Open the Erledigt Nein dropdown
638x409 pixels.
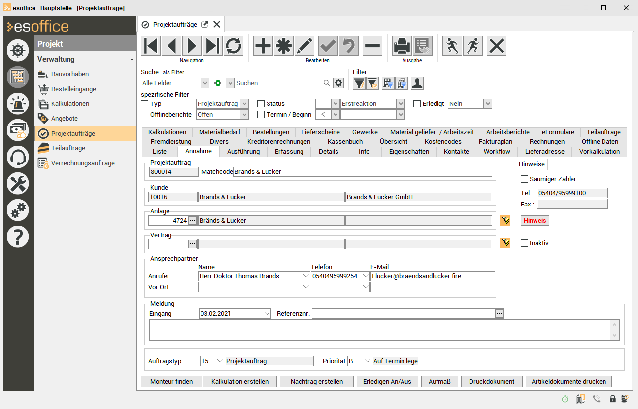[488, 104]
